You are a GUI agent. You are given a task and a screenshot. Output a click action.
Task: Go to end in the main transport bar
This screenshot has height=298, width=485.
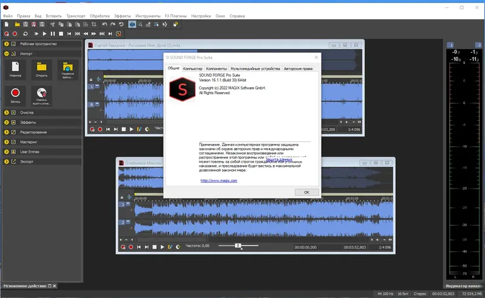110,34
